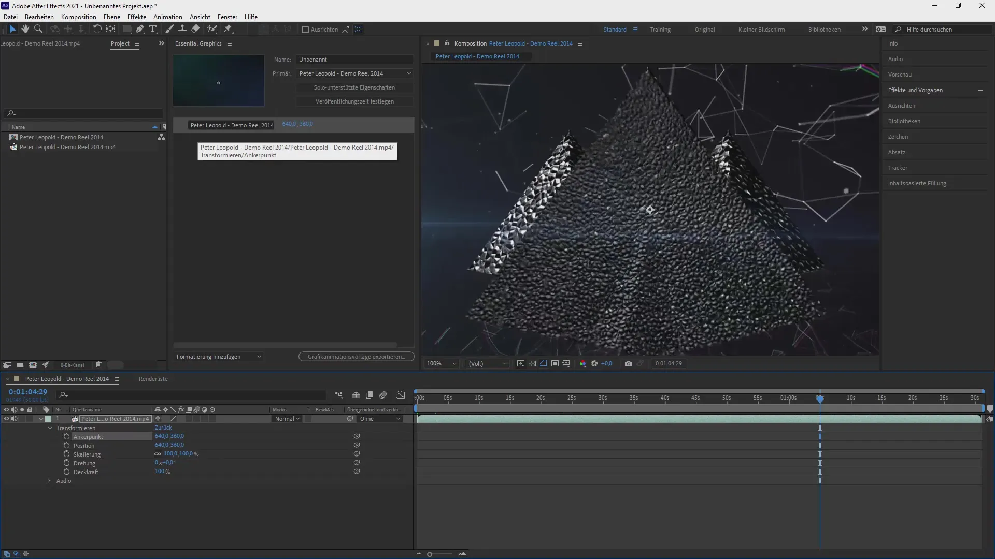Click Veröffentlichungszeit festlegen button
The width and height of the screenshot is (995, 559).
pyautogui.click(x=354, y=101)
